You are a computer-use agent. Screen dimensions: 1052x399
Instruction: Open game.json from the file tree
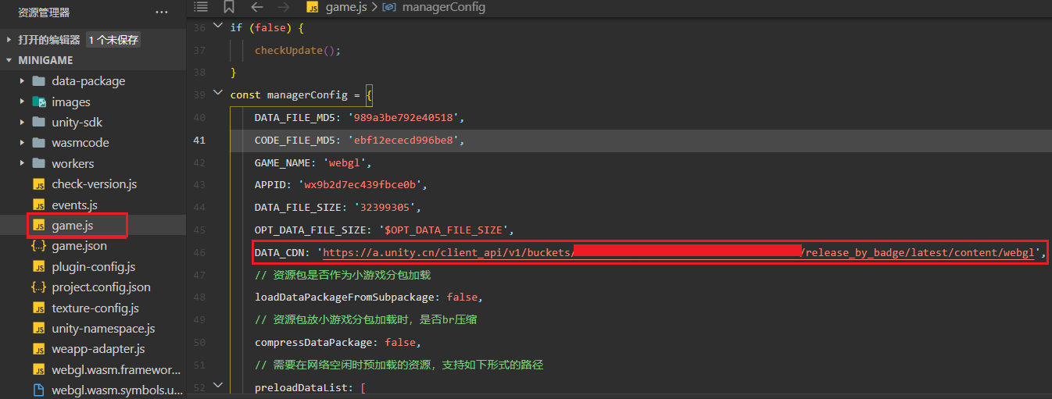coord(79,246)
